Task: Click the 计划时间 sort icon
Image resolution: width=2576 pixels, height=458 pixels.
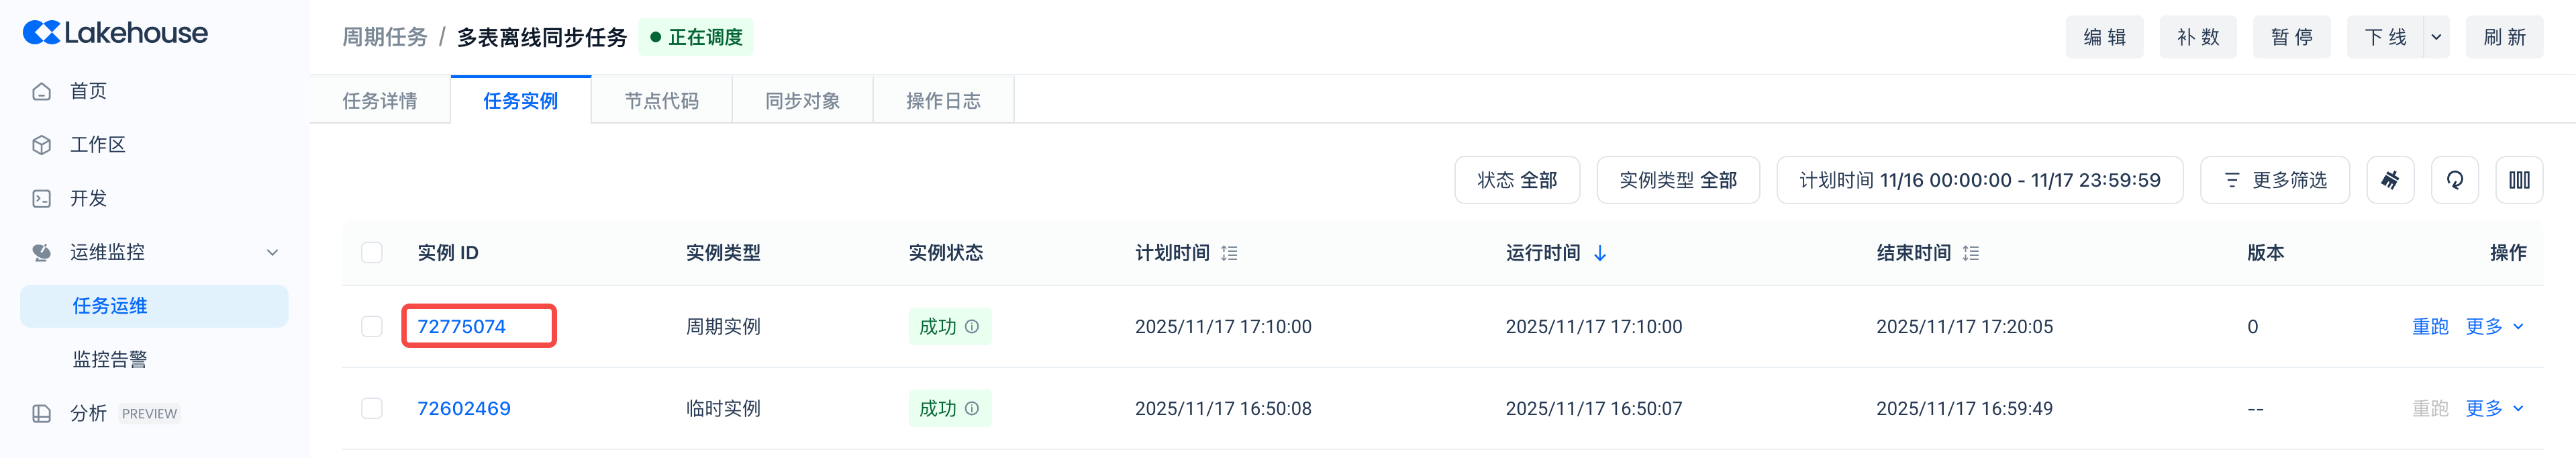Action: [x=1229, y=253]
